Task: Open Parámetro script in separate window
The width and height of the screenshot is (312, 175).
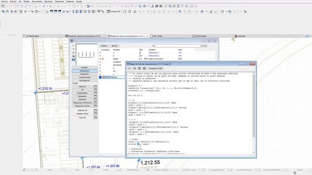Action: 96,96
